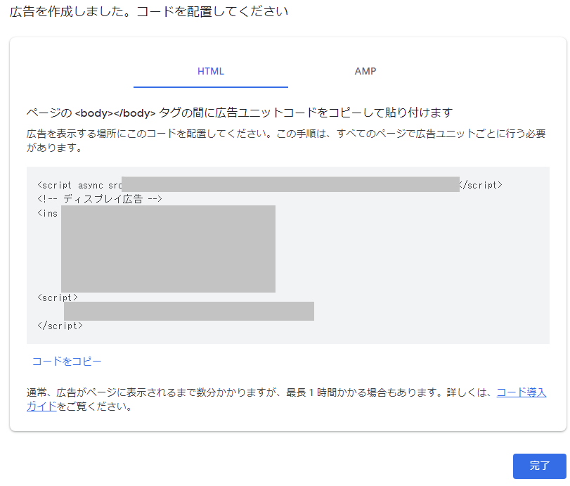
Task: Click the 通常、広告がページに表示される note text
Action: 286,399
